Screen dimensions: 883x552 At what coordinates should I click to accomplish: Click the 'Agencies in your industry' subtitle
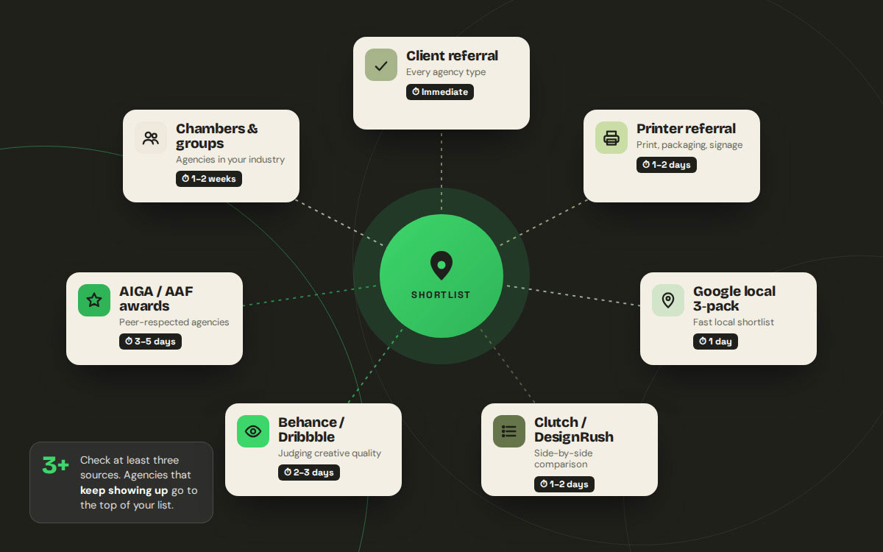click(x=230, y=160)
